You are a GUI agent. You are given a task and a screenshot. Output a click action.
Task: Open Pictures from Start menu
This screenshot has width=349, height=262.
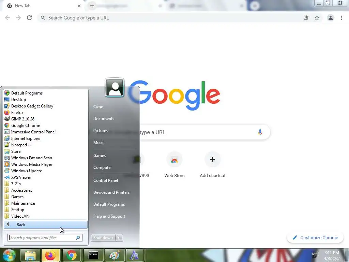click(x=101, y=131)
